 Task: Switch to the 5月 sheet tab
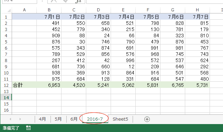(x=58, y=119)
